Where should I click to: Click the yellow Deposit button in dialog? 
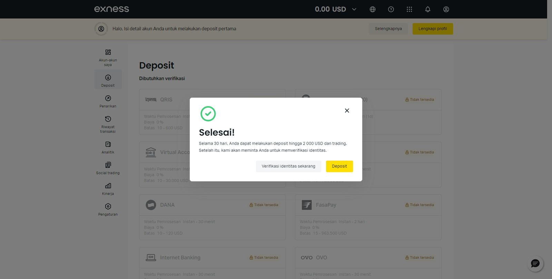pos(339,166)
